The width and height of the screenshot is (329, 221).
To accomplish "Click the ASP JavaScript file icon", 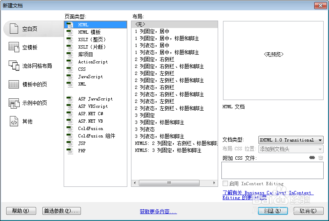I will click(x=70, y=99).
